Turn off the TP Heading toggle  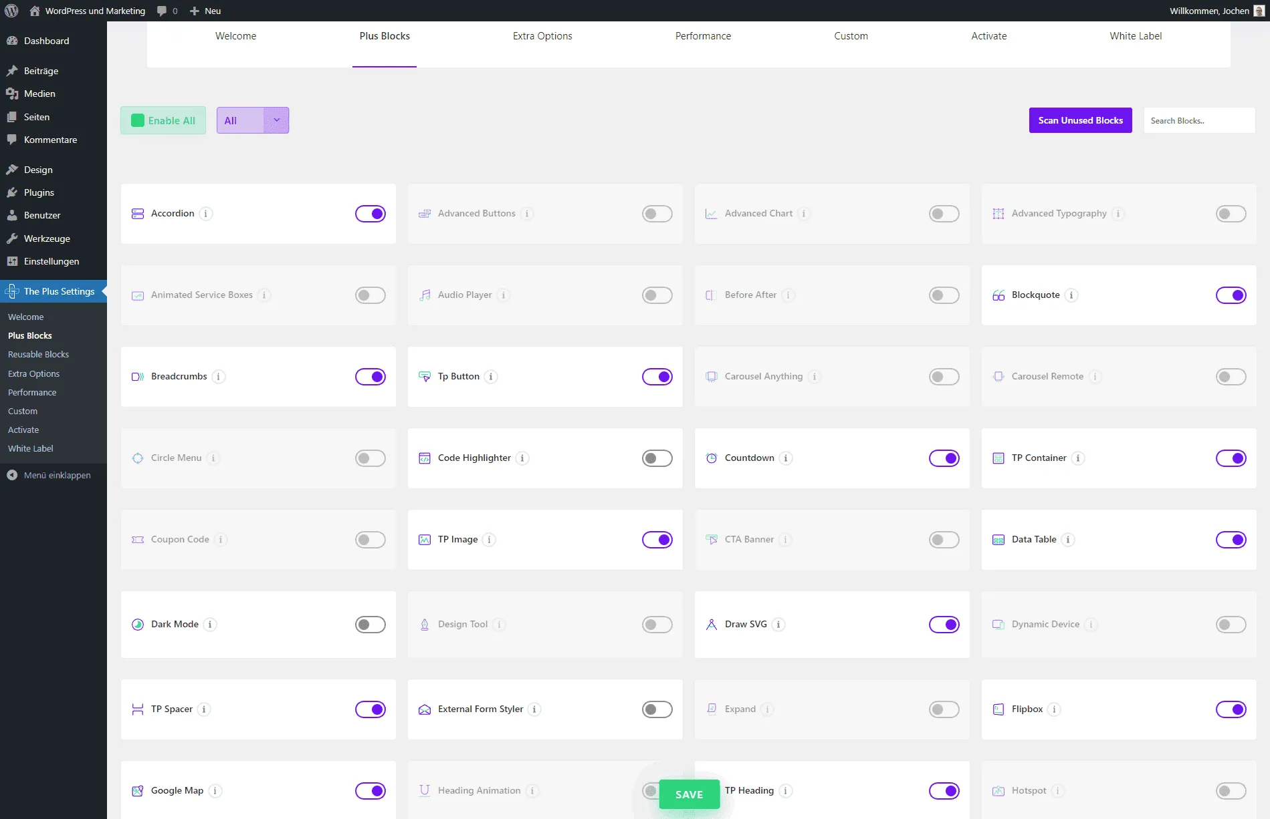click(944, 791)
